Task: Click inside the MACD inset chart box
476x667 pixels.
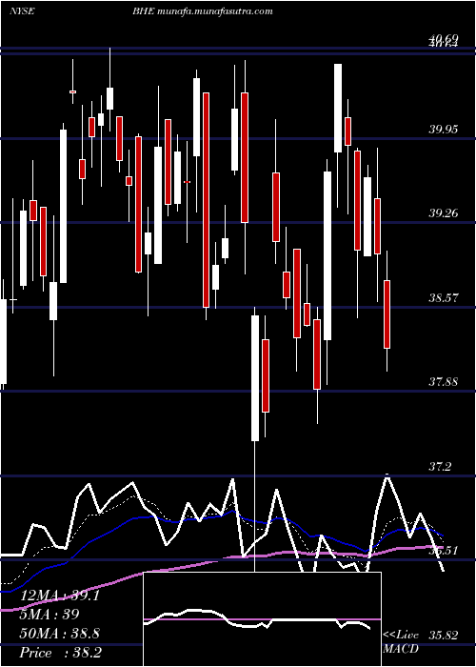Action: tap(263, 619)
